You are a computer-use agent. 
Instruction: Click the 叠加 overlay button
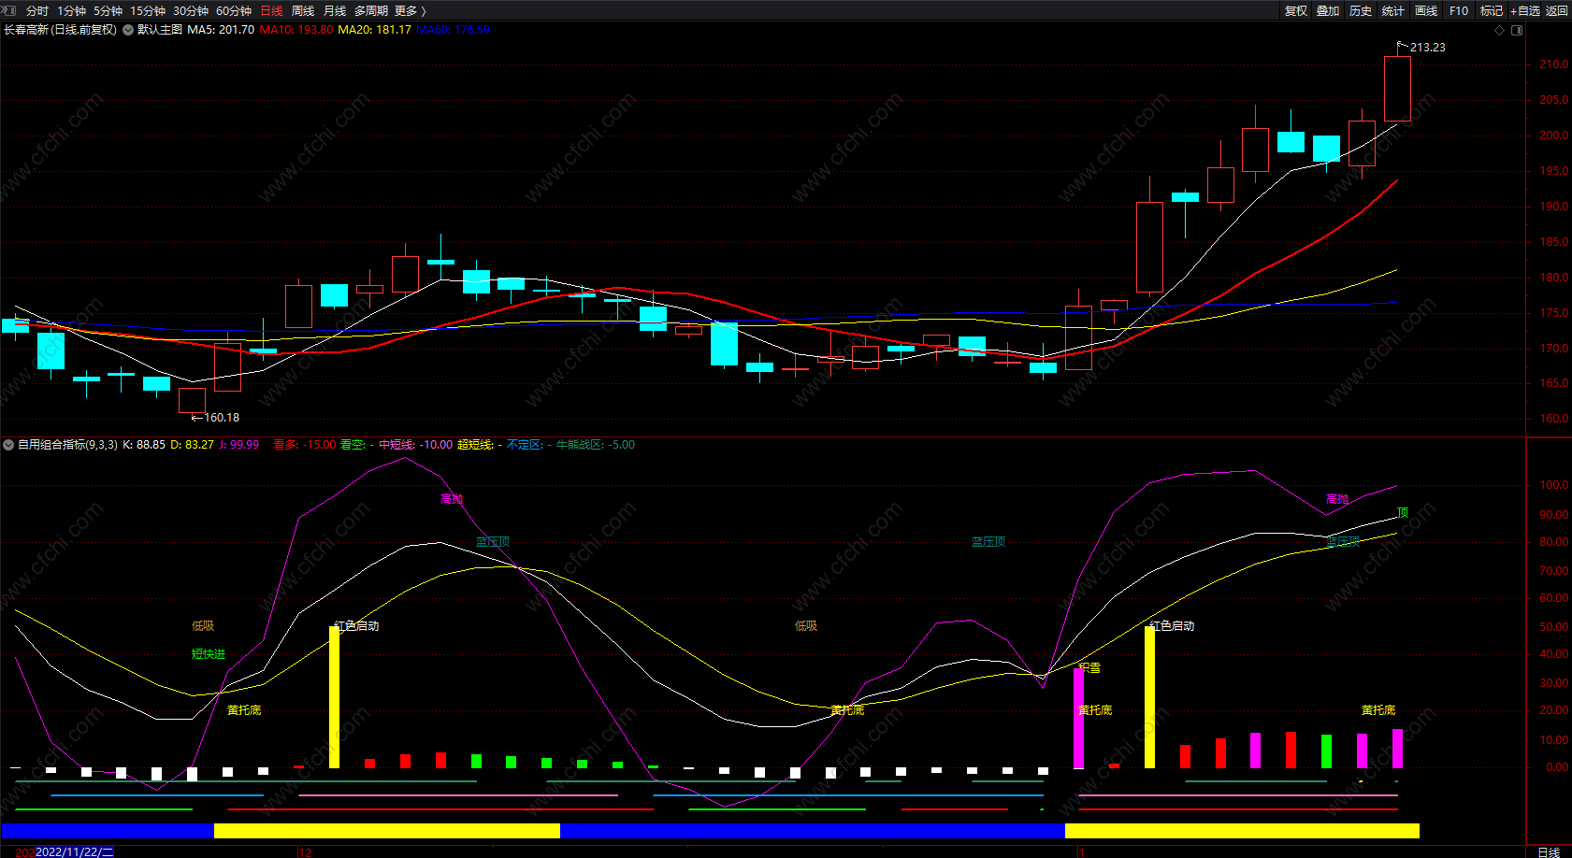pos(1328,10)
